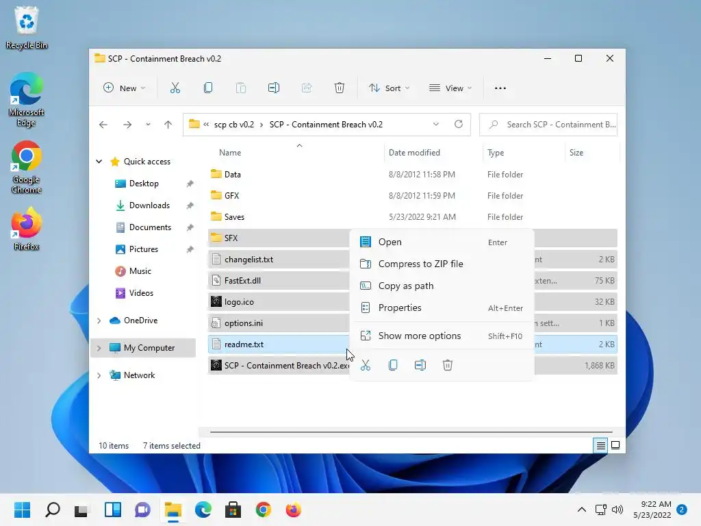Open the Windows Start menu
Screen dimensions: 701x526
22,510
